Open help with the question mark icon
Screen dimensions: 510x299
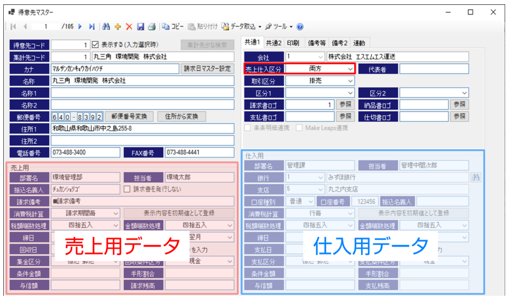pyautogui.click(x=300, y=27)
